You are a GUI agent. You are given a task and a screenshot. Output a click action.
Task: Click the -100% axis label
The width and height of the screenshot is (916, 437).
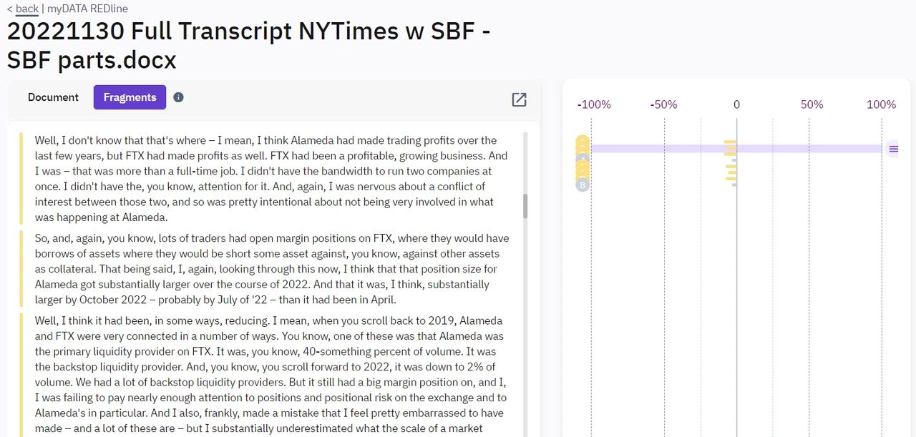[x=594, y=104]
